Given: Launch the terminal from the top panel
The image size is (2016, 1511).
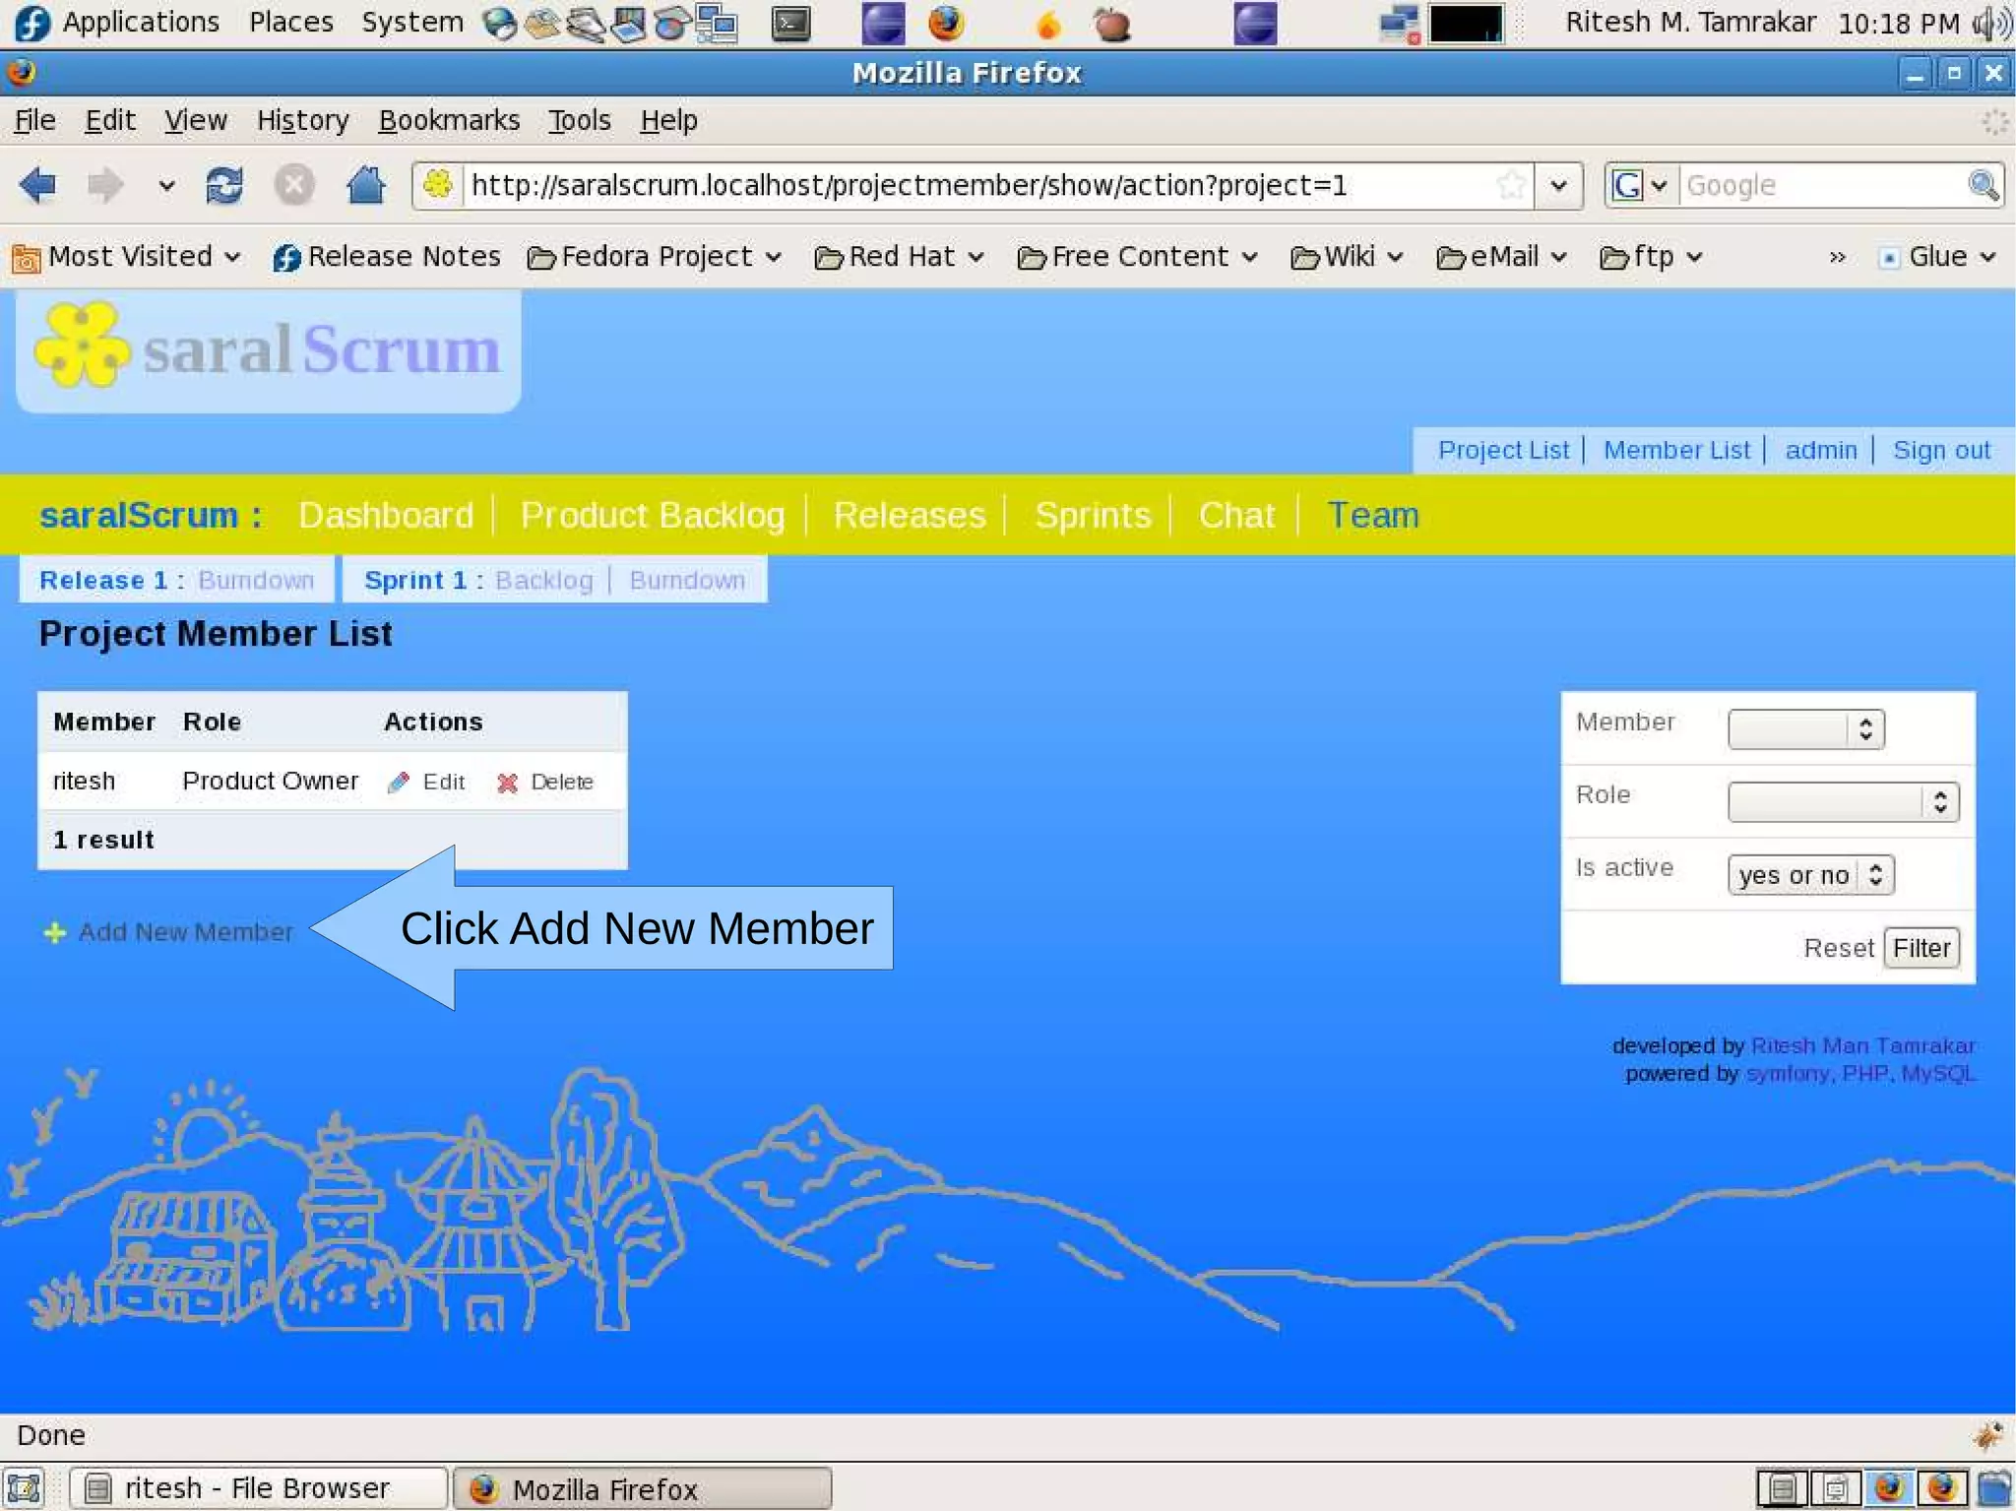Looking at the screenshot, I should click(x=790, y=24).
